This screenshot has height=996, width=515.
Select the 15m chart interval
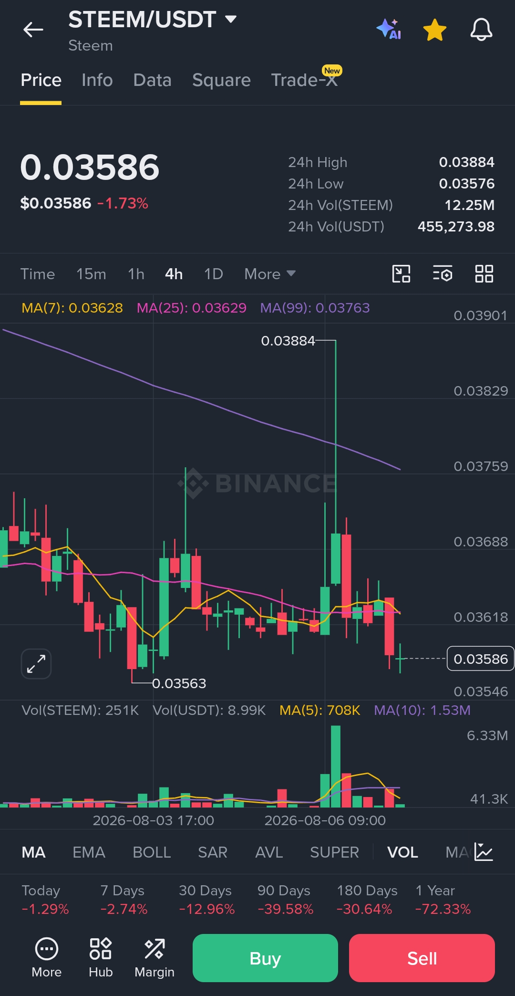click(91, 274)
